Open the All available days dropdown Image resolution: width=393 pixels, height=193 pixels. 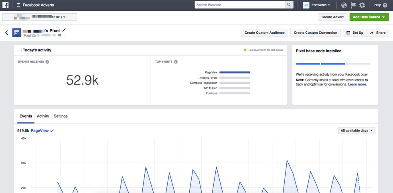[357, 130]
